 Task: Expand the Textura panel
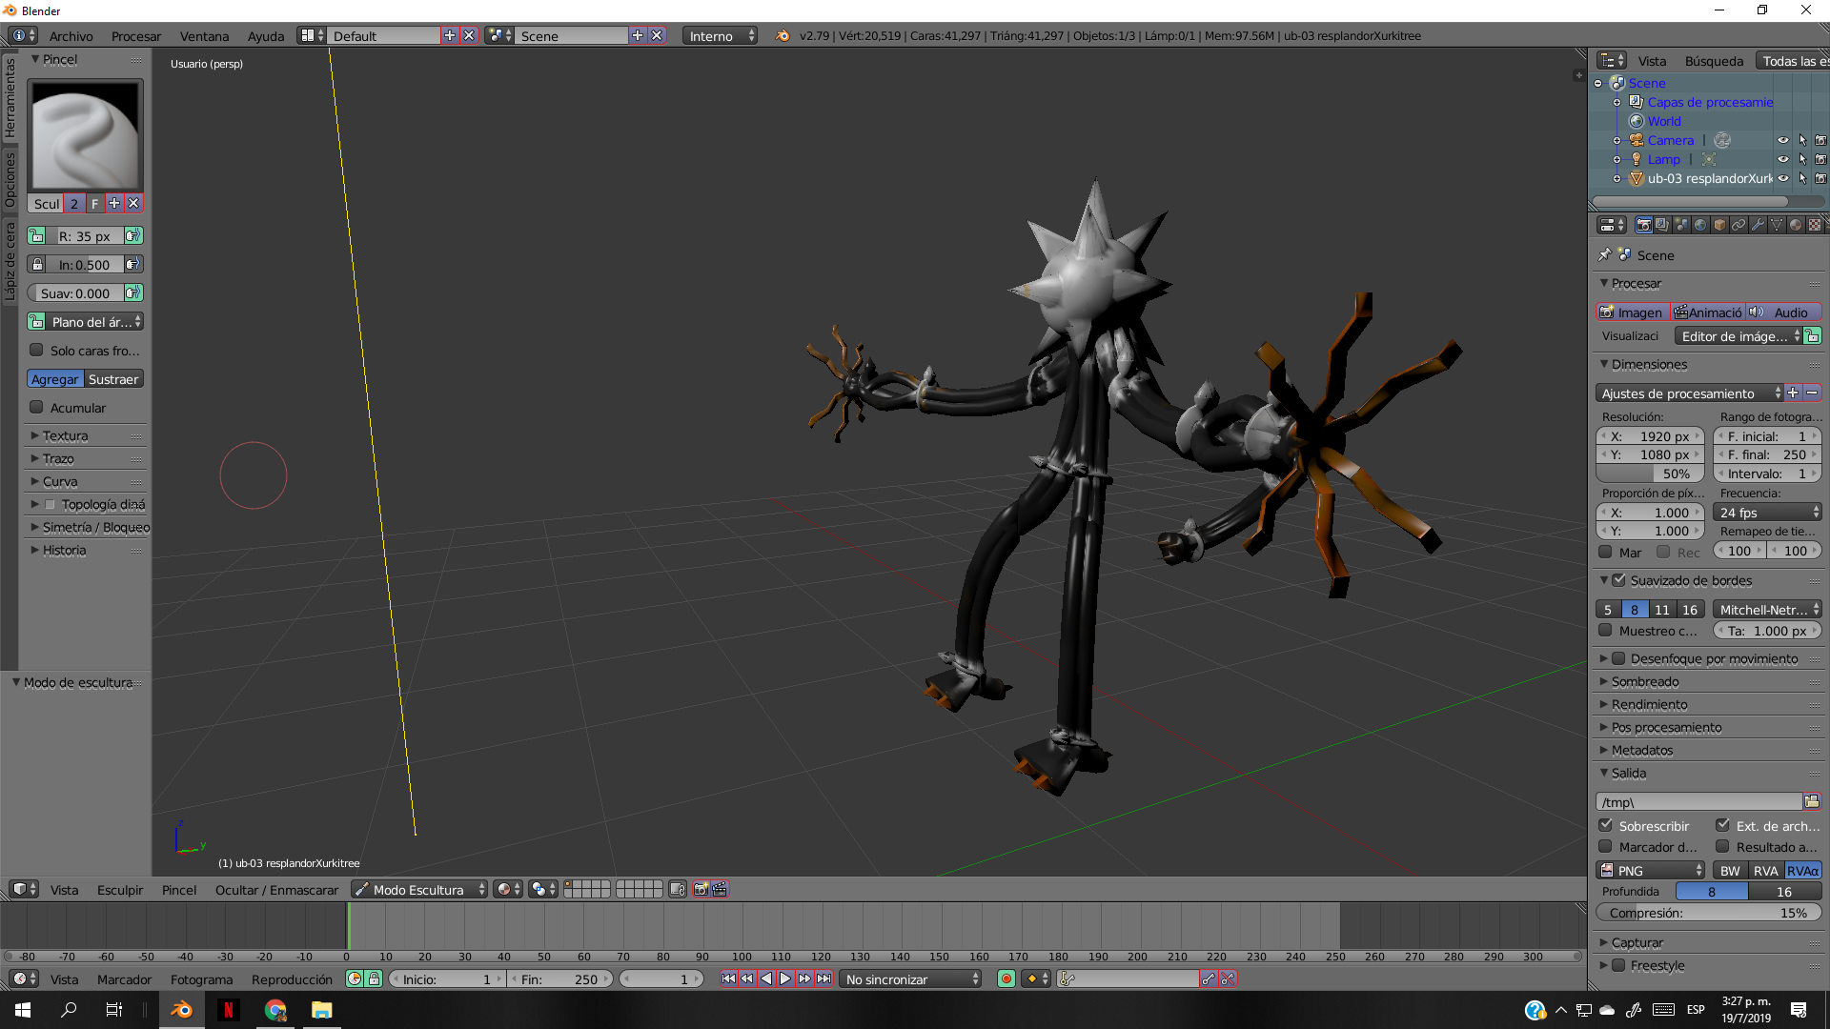(x=62, y=435)
